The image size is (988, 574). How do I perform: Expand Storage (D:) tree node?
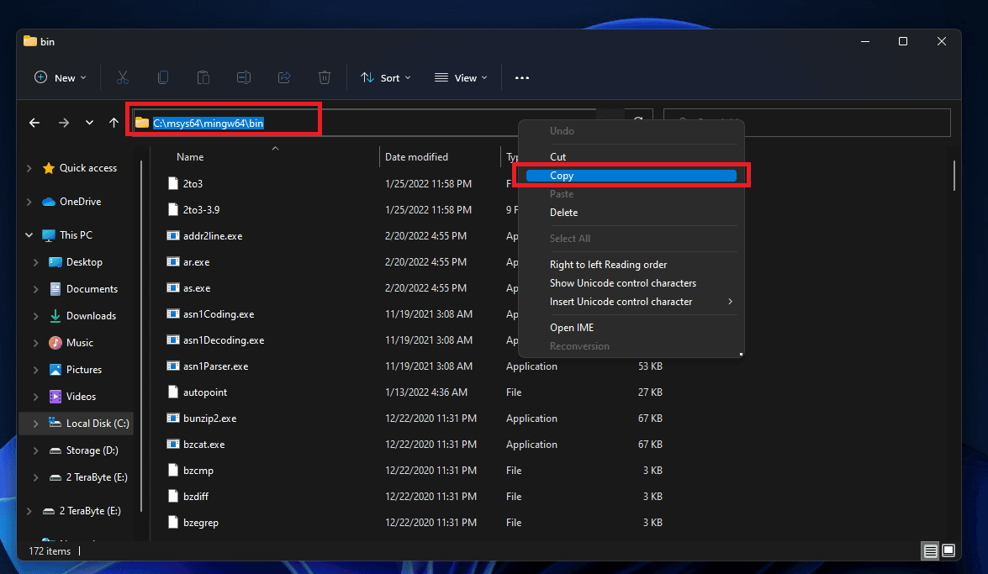coord(36,450)
